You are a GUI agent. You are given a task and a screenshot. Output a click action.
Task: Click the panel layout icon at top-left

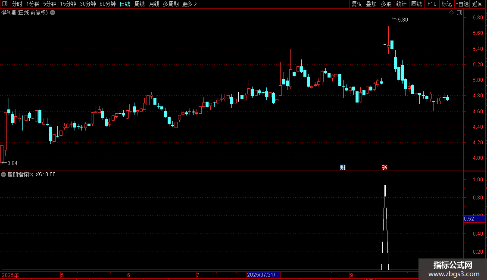coord(5,4)
